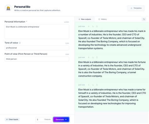Click the Generate button
Image resolution: width=149 pixels, height=124 pixels.
click(x=61, y=120)
